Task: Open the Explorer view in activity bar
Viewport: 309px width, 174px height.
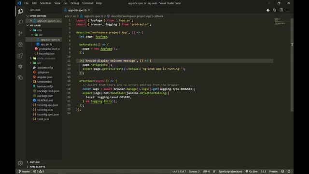Action: coord(20,12)
